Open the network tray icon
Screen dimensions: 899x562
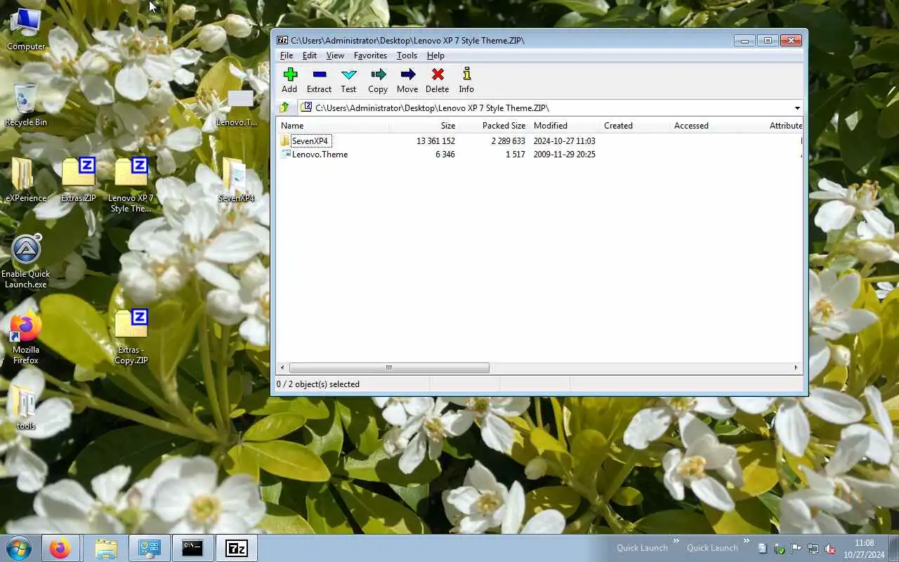tap(813, 549)
